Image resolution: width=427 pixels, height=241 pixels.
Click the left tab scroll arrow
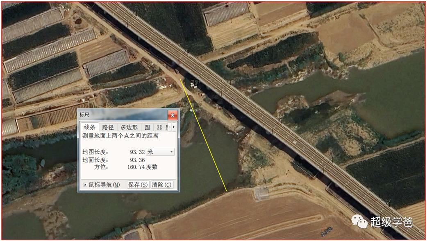(x=170, y=127)
